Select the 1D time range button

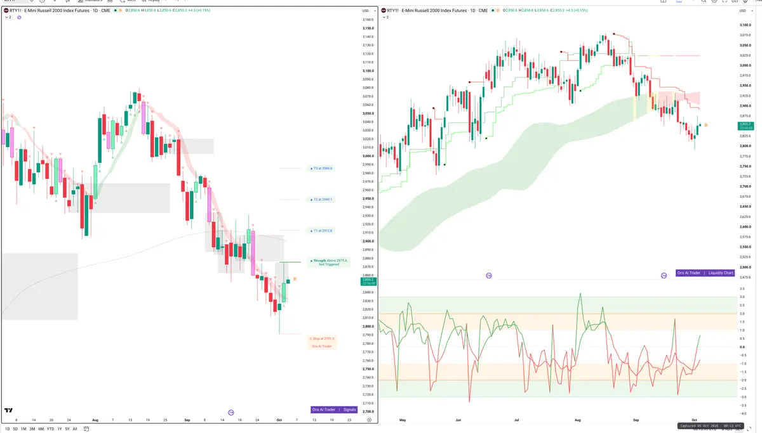tap(8, 429)
